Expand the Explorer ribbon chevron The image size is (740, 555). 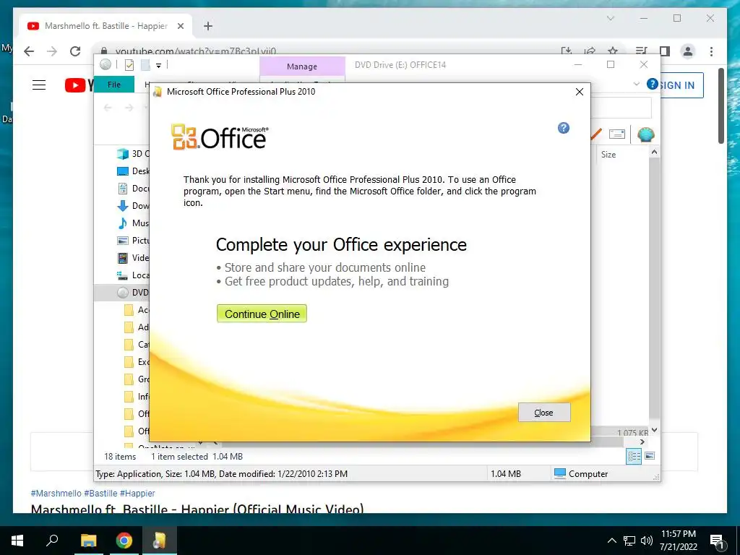637,84
